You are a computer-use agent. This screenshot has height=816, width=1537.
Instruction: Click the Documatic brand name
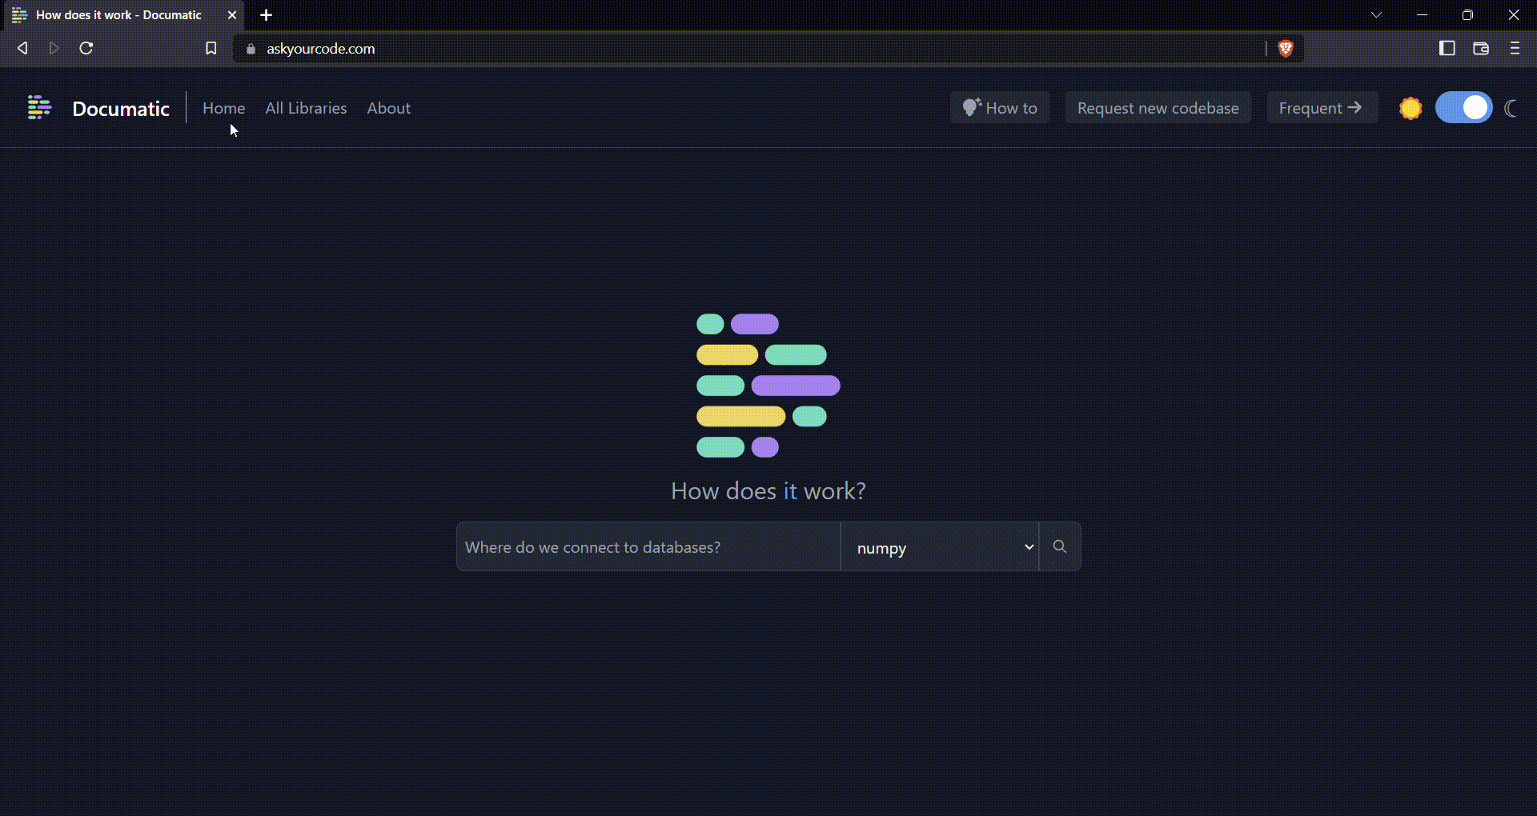point(121,109)
